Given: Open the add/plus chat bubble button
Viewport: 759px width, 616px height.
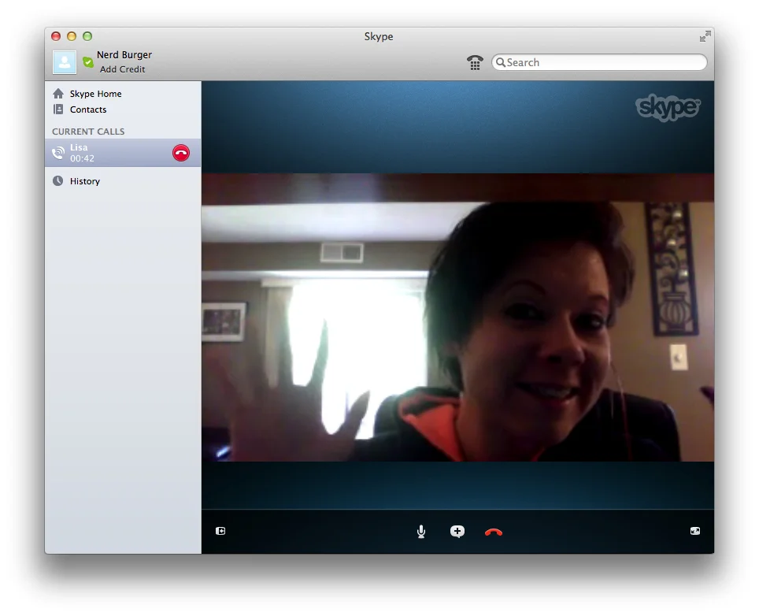Looking at the screenshot, I should [457, 532].
